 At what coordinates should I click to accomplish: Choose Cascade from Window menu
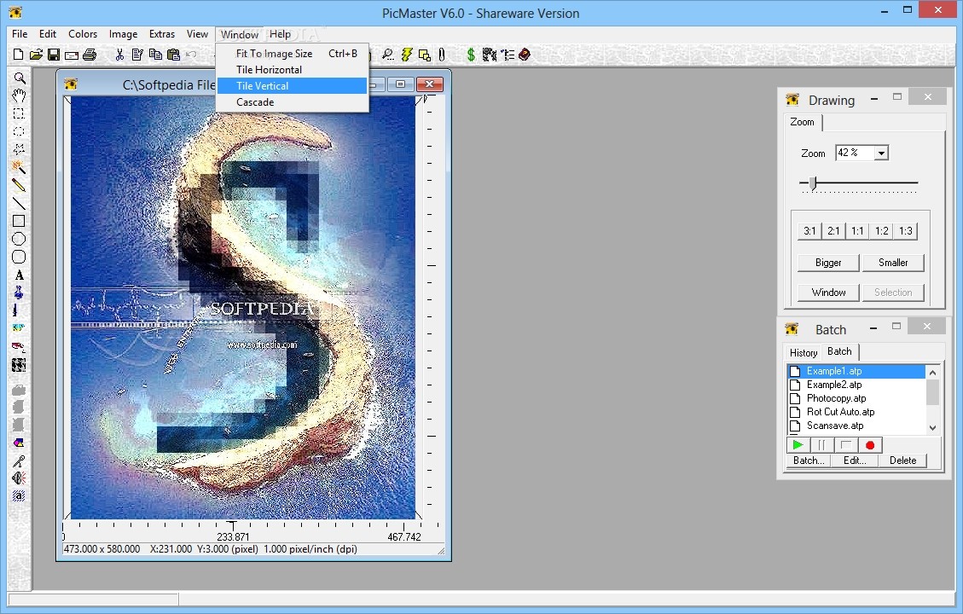click(x=292, y=102)
